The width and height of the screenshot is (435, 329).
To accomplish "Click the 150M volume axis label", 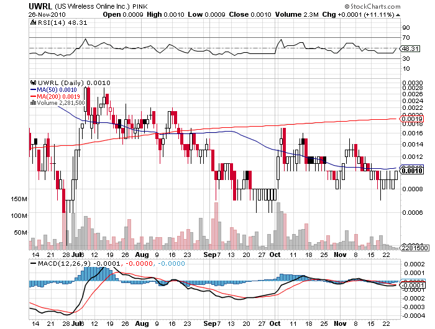I will (19, 199).
